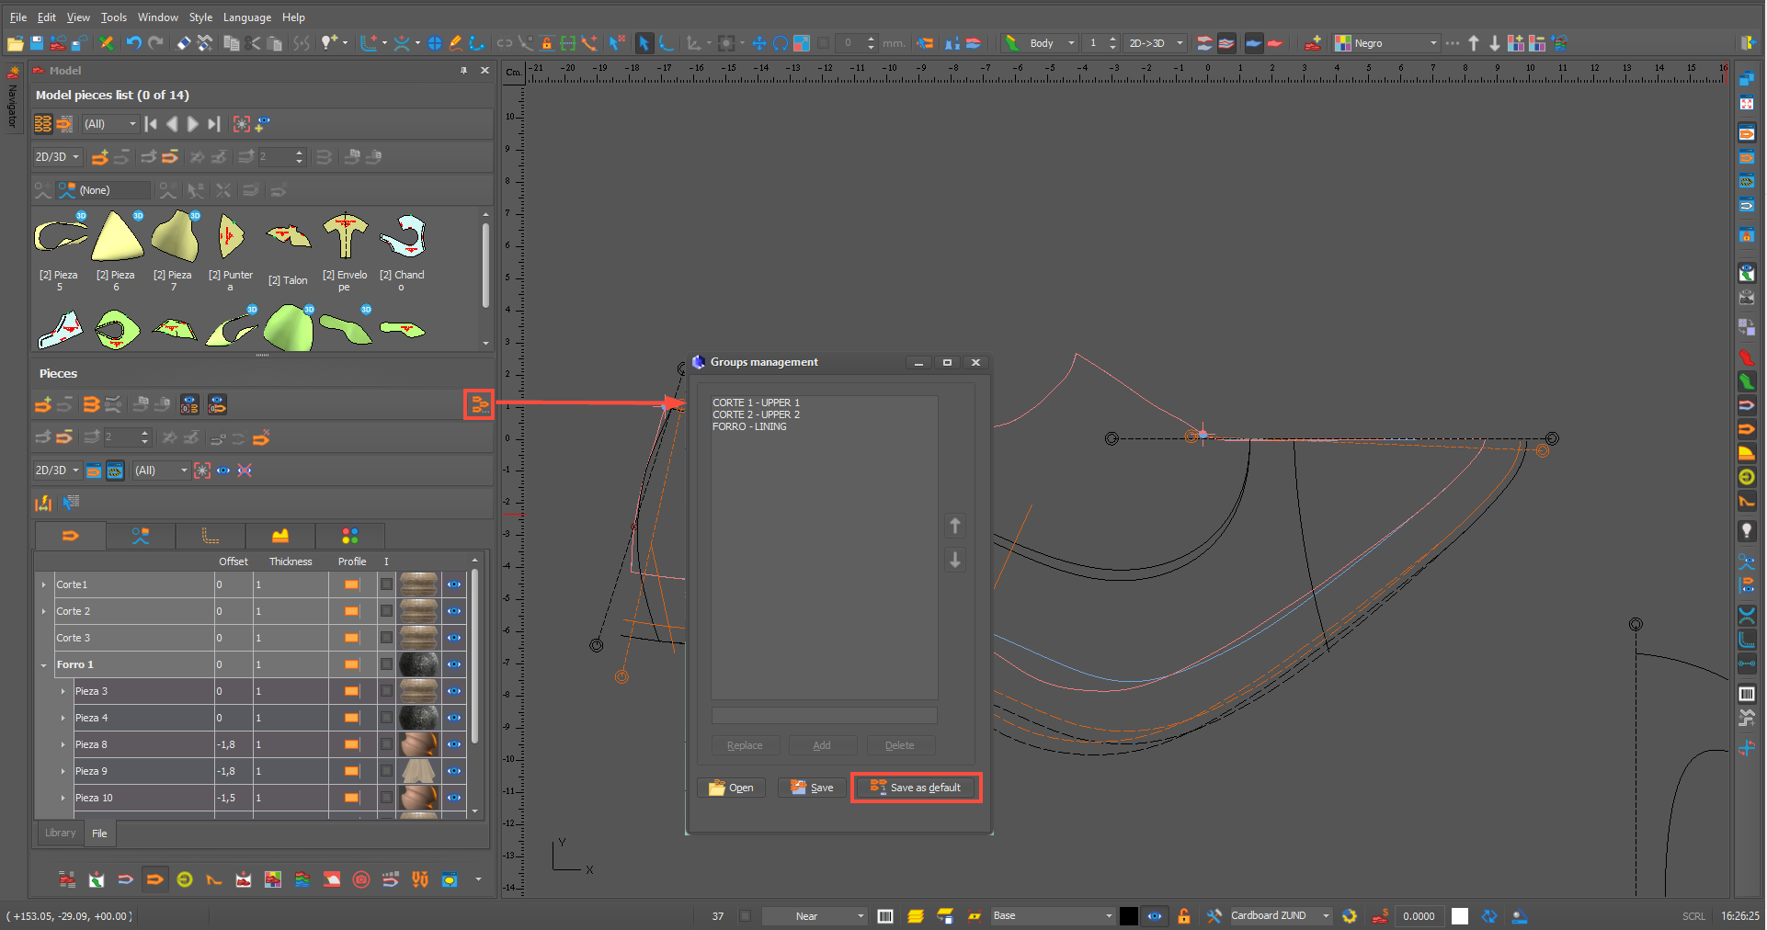Viewport: 1767px width, 930px height.
Task: Click the save disk icon in toolbar
Action: pyautogui.click(x=37, y=43)
